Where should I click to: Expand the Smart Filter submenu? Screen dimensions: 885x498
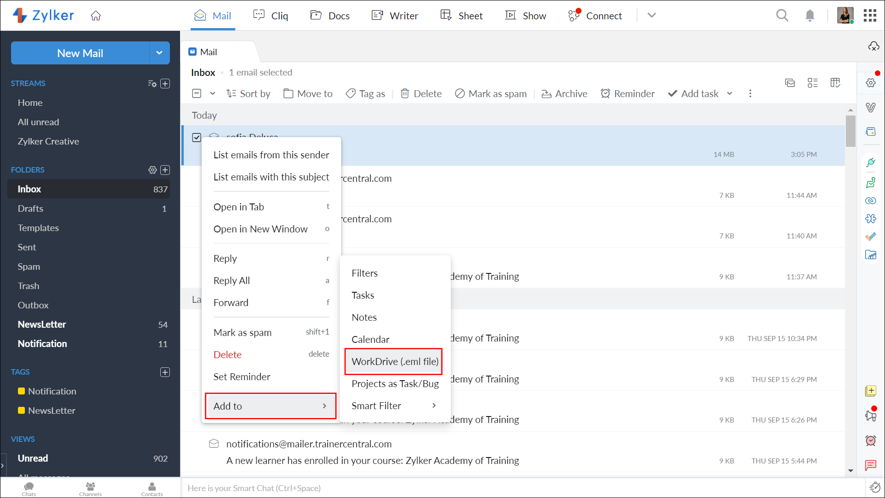(x=394, y=405)
